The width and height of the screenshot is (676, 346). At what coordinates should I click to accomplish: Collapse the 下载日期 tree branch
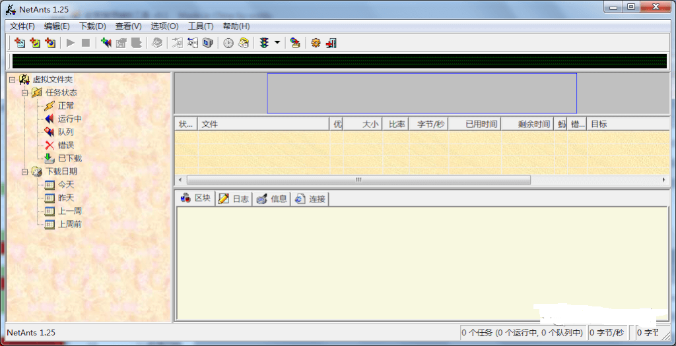(x=25, y=172)
